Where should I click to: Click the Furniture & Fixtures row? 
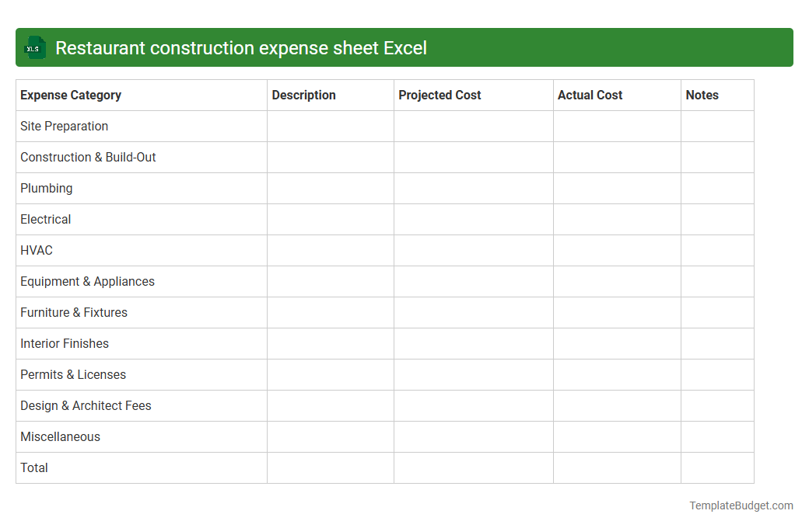tap(74, 312)
